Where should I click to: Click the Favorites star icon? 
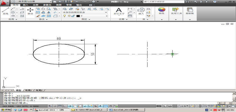(x=206, y=2)
